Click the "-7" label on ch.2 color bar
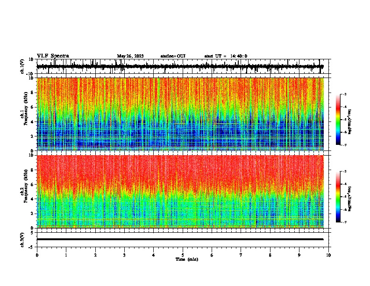The image size is (370, 286). tap(344, 222)
